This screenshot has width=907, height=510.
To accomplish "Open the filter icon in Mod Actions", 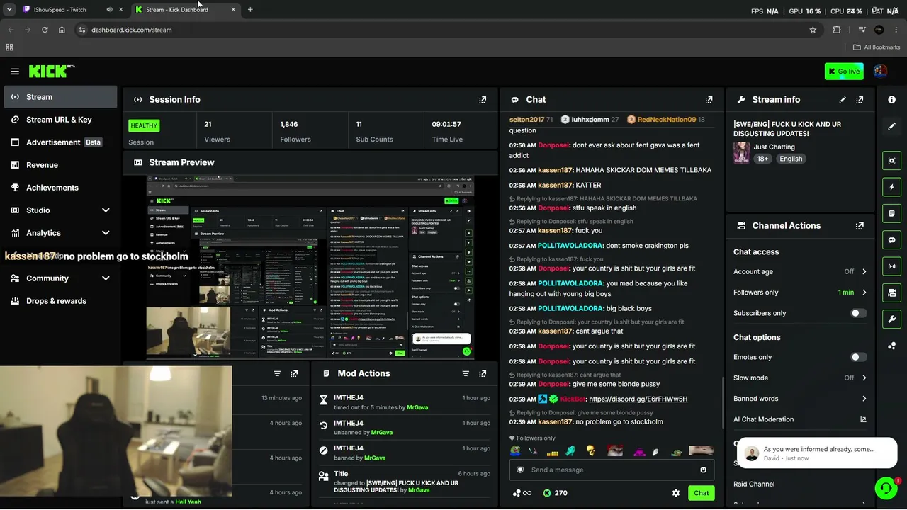I will [466, 373].
